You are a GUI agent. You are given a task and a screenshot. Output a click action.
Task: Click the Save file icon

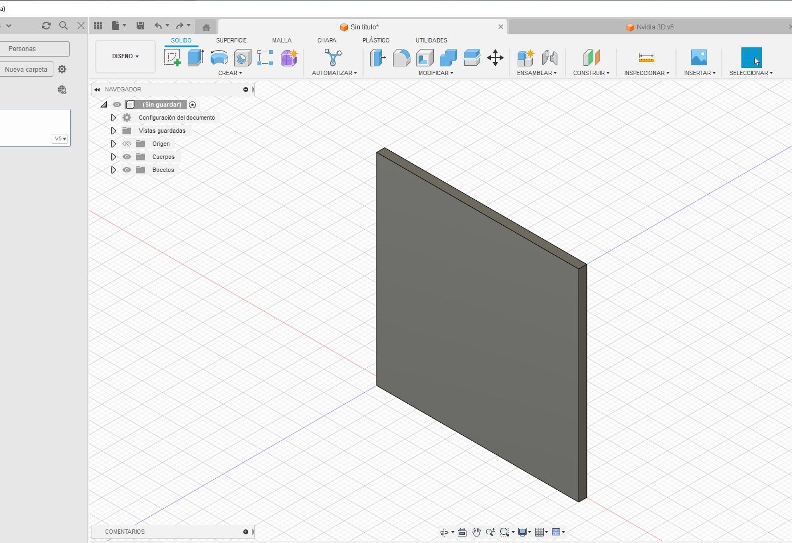click(140, 26)
